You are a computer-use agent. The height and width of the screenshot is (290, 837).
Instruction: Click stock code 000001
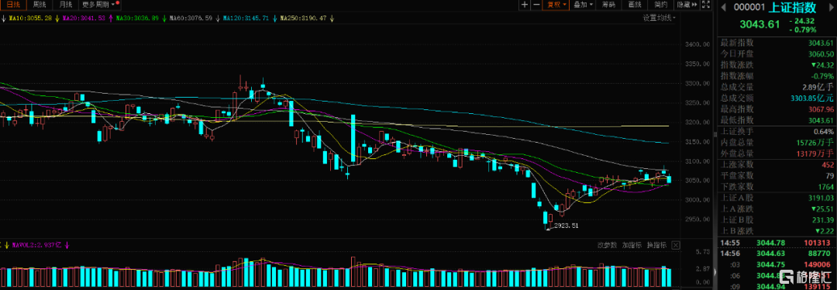pos(749,8)
